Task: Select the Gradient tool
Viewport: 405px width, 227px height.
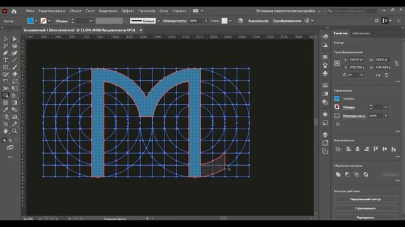Action: (x=15, y=103)
